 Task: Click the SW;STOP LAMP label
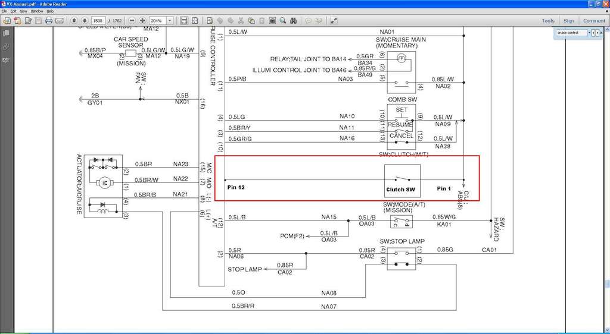pyautogui.click(x=401, y=241)
